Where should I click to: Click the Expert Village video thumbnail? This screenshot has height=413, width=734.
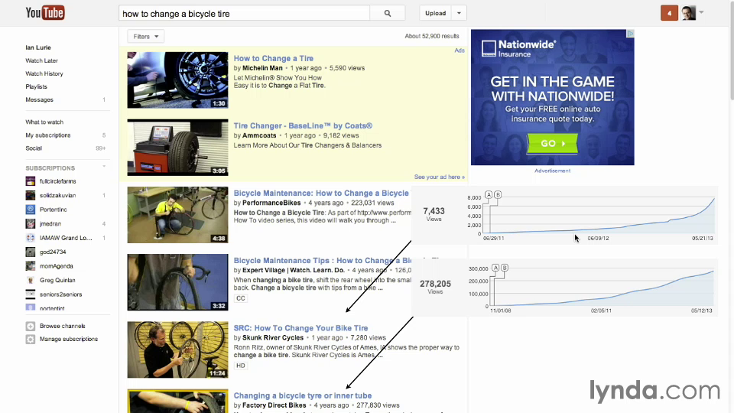coord(178,282)
